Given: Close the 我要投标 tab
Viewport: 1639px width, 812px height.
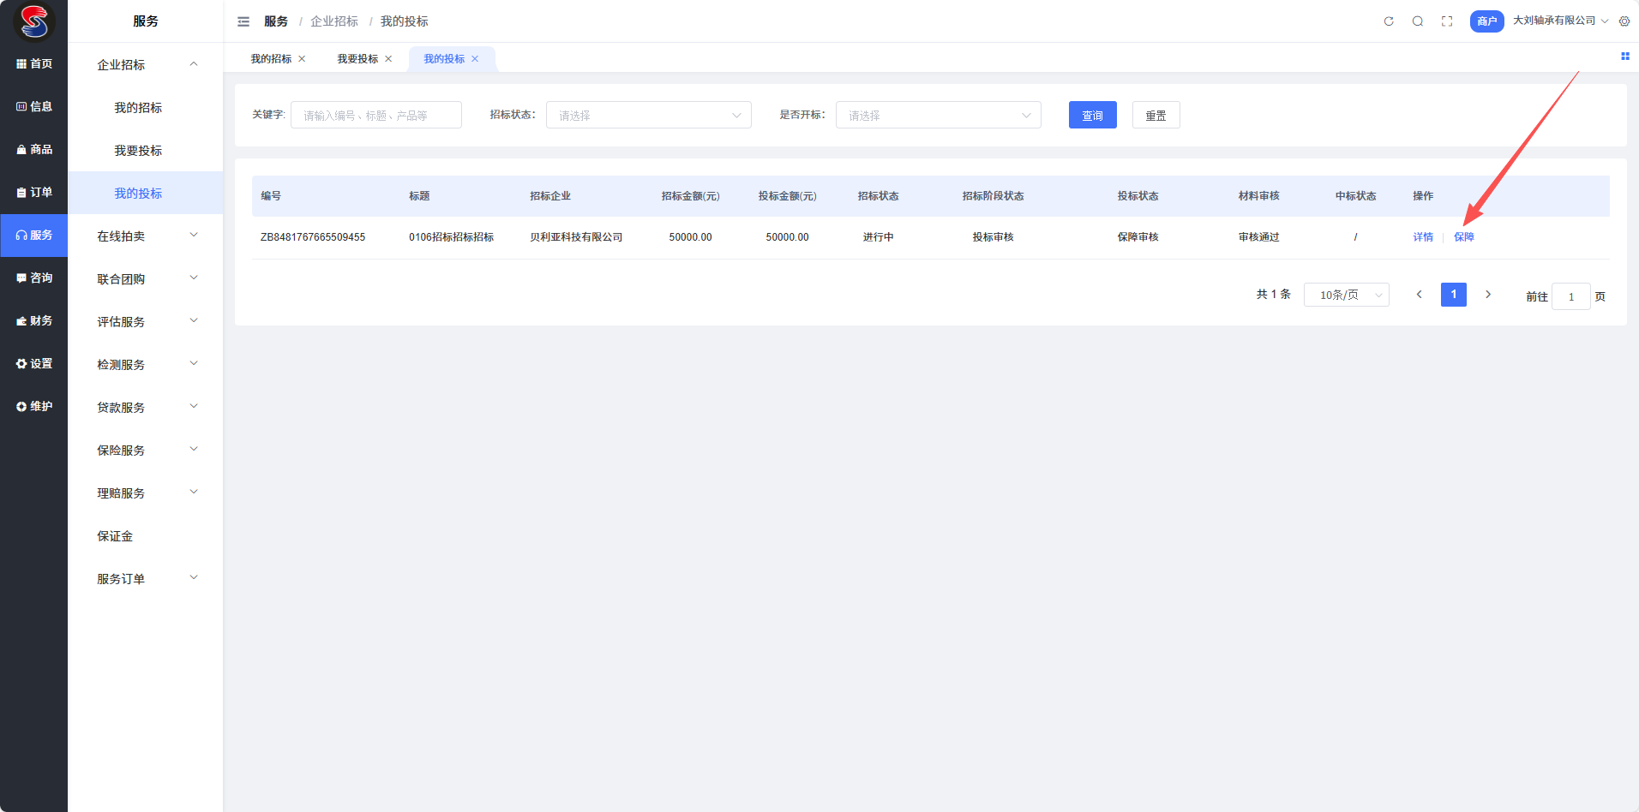Looking at the screenshot, I should point(388,59).
